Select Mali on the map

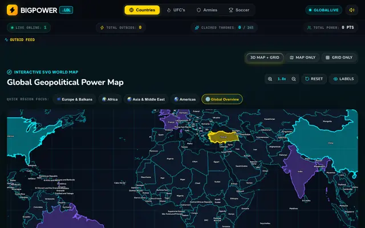(162, 178)
